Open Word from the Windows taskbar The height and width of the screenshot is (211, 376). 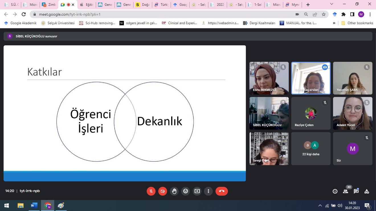pos(34,205)
